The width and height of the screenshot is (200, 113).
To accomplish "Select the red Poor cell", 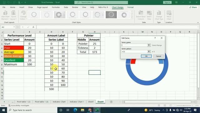I will (x=14, y=48).
